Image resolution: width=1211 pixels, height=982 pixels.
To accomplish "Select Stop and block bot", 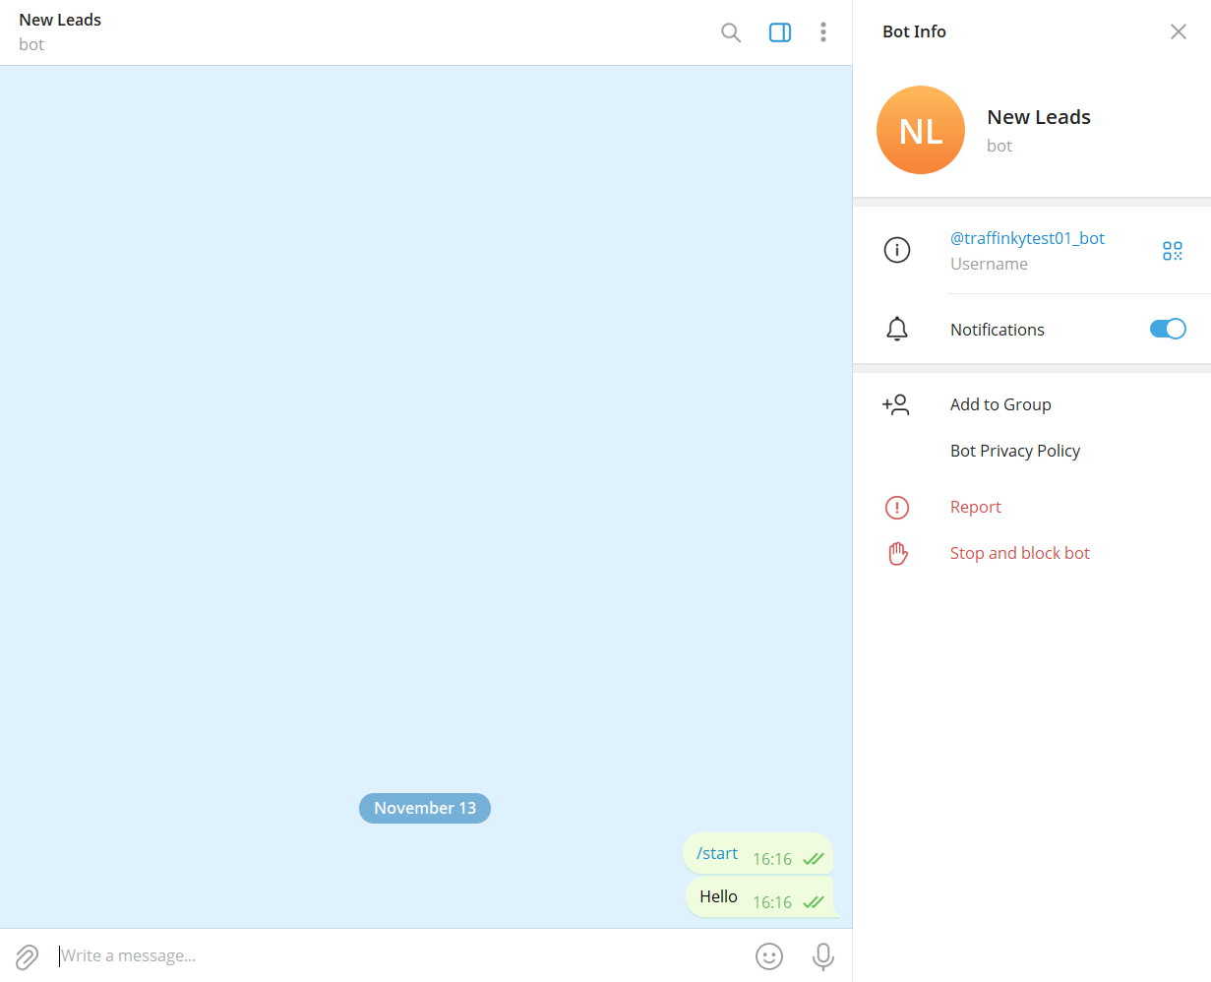I will [x=1019, y=553].
